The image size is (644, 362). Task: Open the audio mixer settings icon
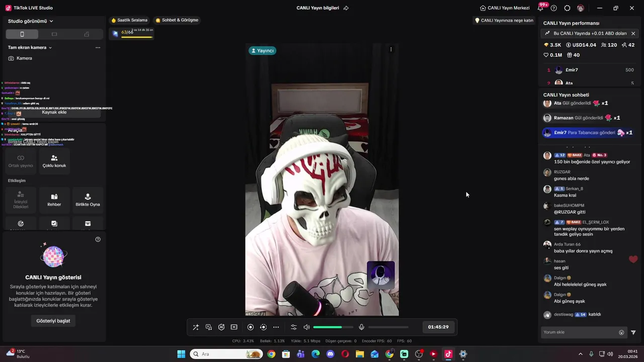[294, 327]
